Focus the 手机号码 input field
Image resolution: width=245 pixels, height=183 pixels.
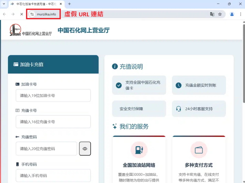click(x=53, y=175)
